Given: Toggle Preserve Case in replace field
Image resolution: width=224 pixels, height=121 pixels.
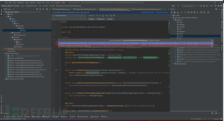Looking at the screenshot, I should click(x=85, y=19).
